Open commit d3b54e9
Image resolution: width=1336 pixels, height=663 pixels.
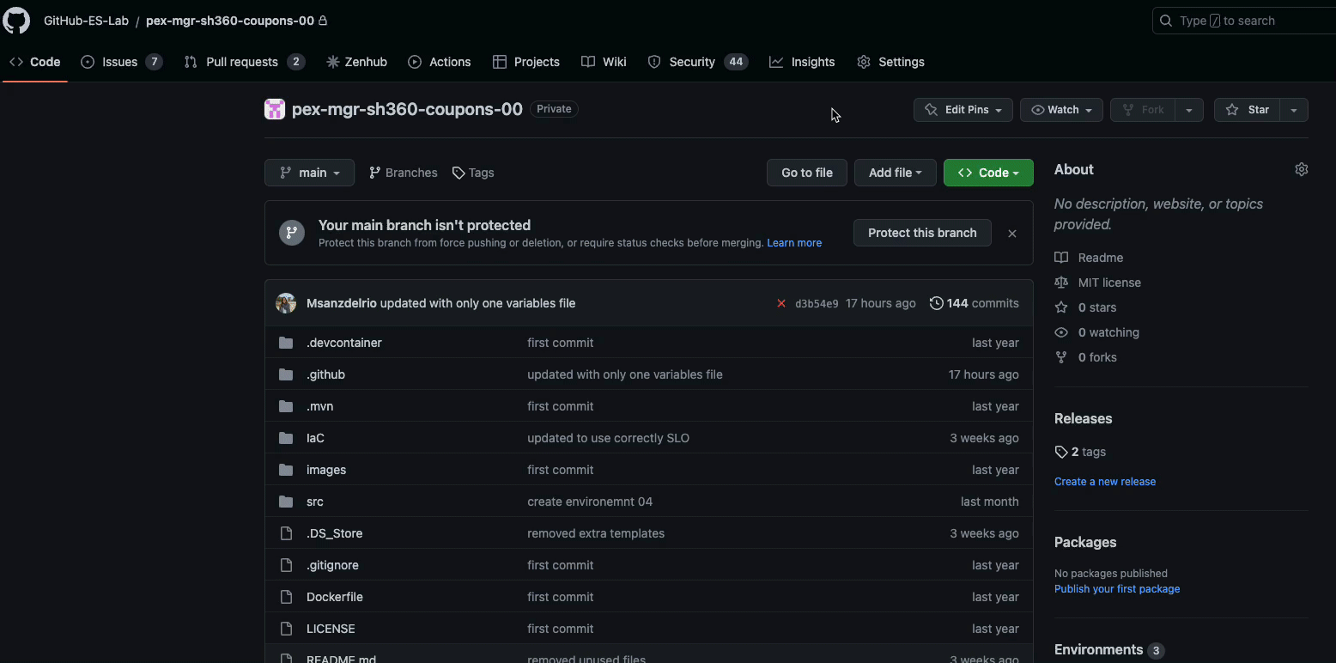(817, 304)
